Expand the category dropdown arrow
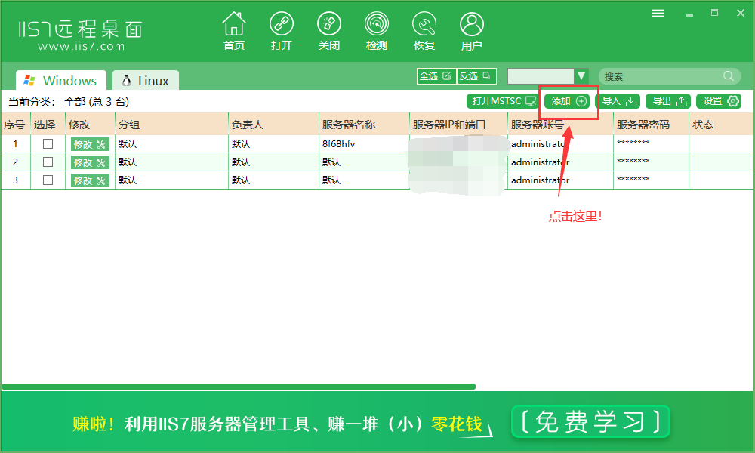 click(x=581, y=76)
